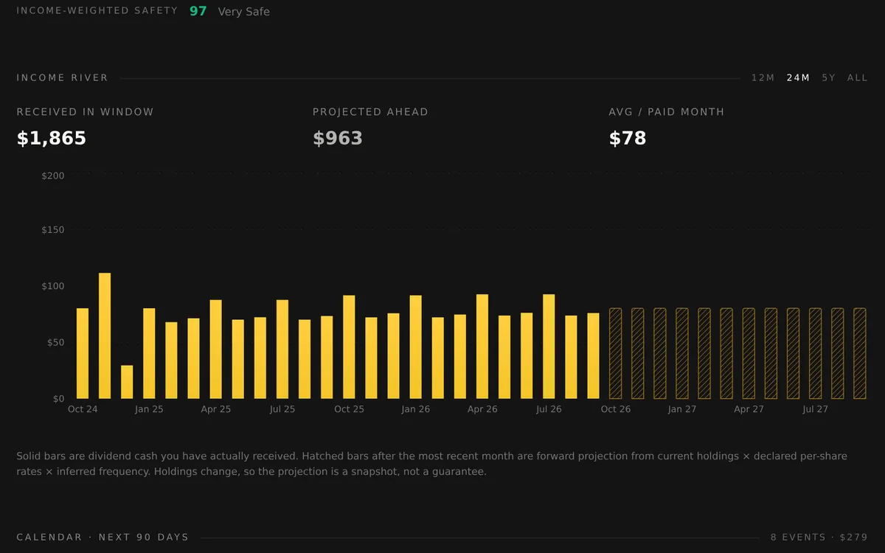The height and width of the screenshot is (553, 885).
Task: Select the bar above Jan 26
Action: [416, 347]
